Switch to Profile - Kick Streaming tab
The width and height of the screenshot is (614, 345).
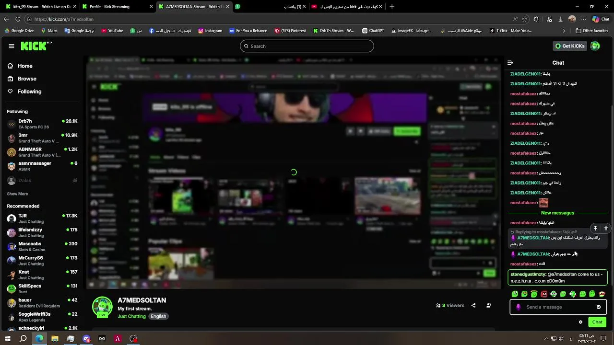[118, 7]
